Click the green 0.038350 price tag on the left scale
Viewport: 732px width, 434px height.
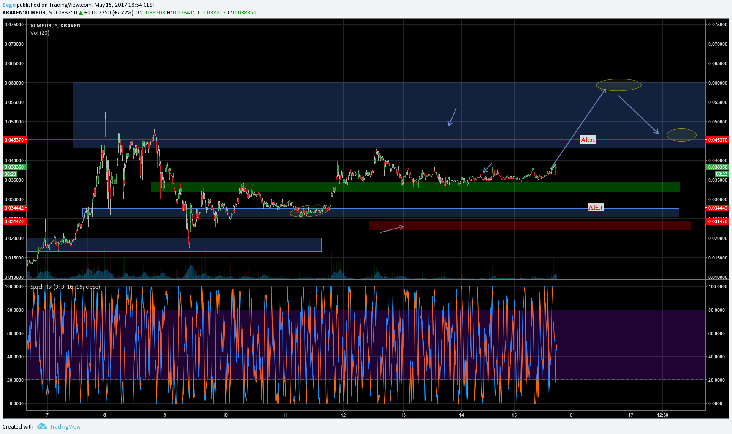[14, 167]
